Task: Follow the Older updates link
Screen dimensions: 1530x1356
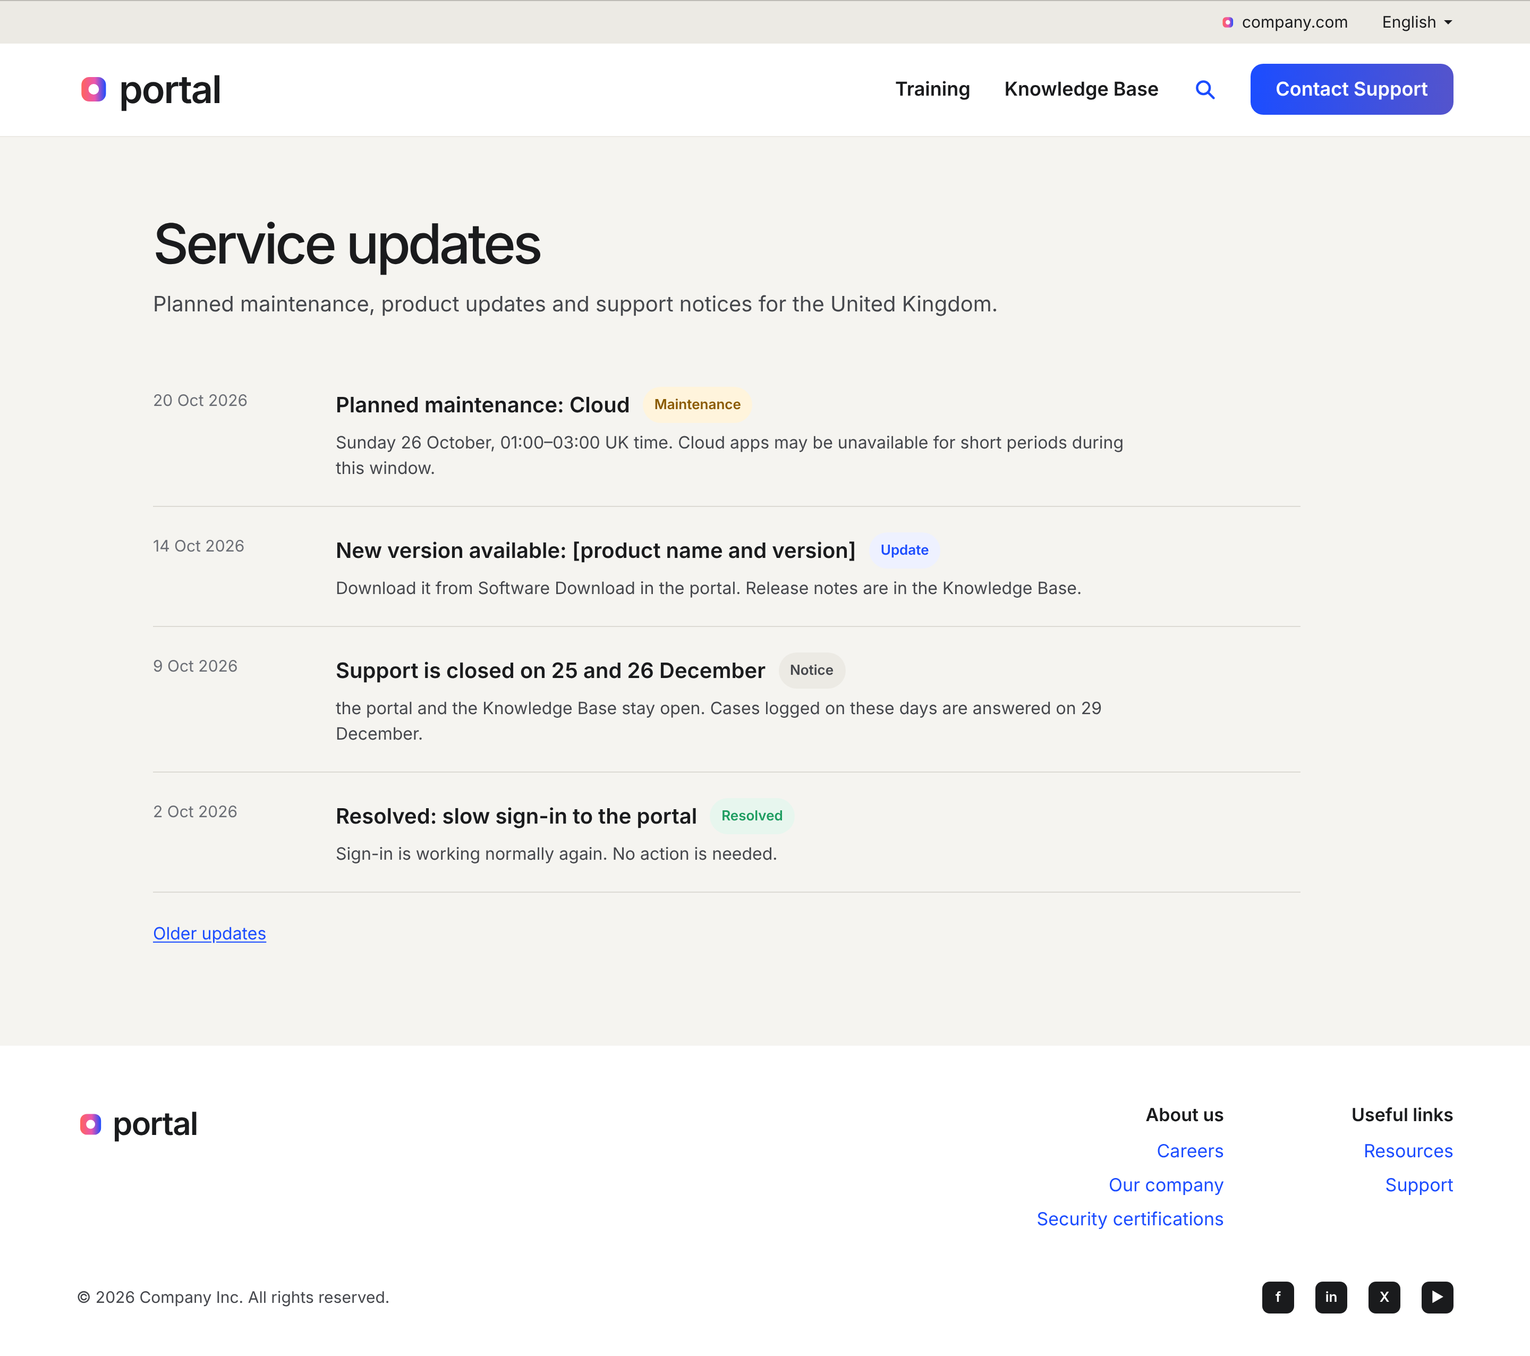Action: pos(210,933)
